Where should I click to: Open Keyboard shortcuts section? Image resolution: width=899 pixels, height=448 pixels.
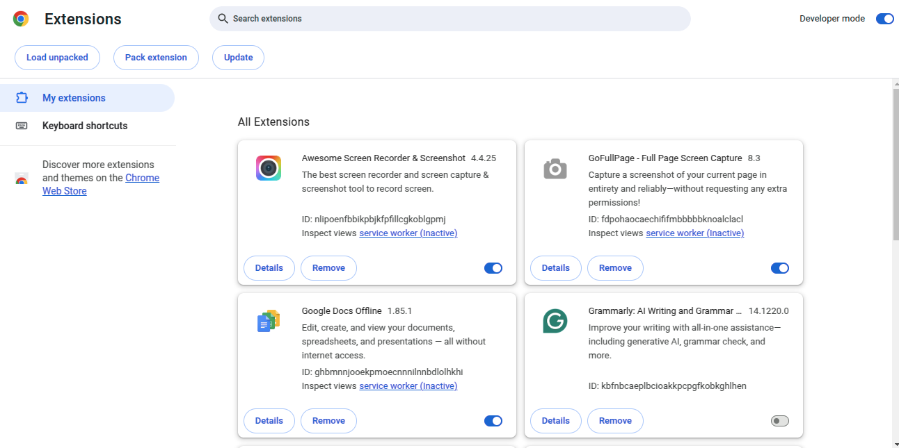[x=87, y=126]
